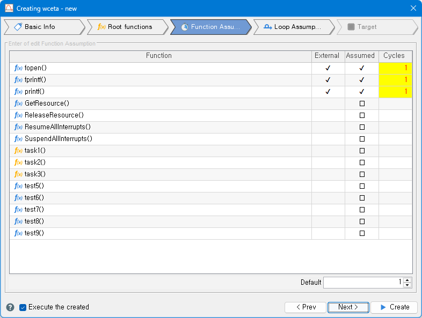Image resolution: width=422 pixels, height=318 pixels.
Task: Click the tag icon on Basic Info step
Action: tap(18, 27)
